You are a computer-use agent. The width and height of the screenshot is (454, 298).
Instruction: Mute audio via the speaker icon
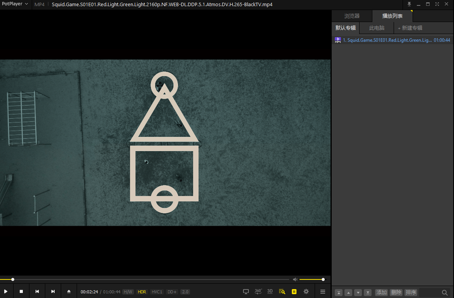point(295,279)
